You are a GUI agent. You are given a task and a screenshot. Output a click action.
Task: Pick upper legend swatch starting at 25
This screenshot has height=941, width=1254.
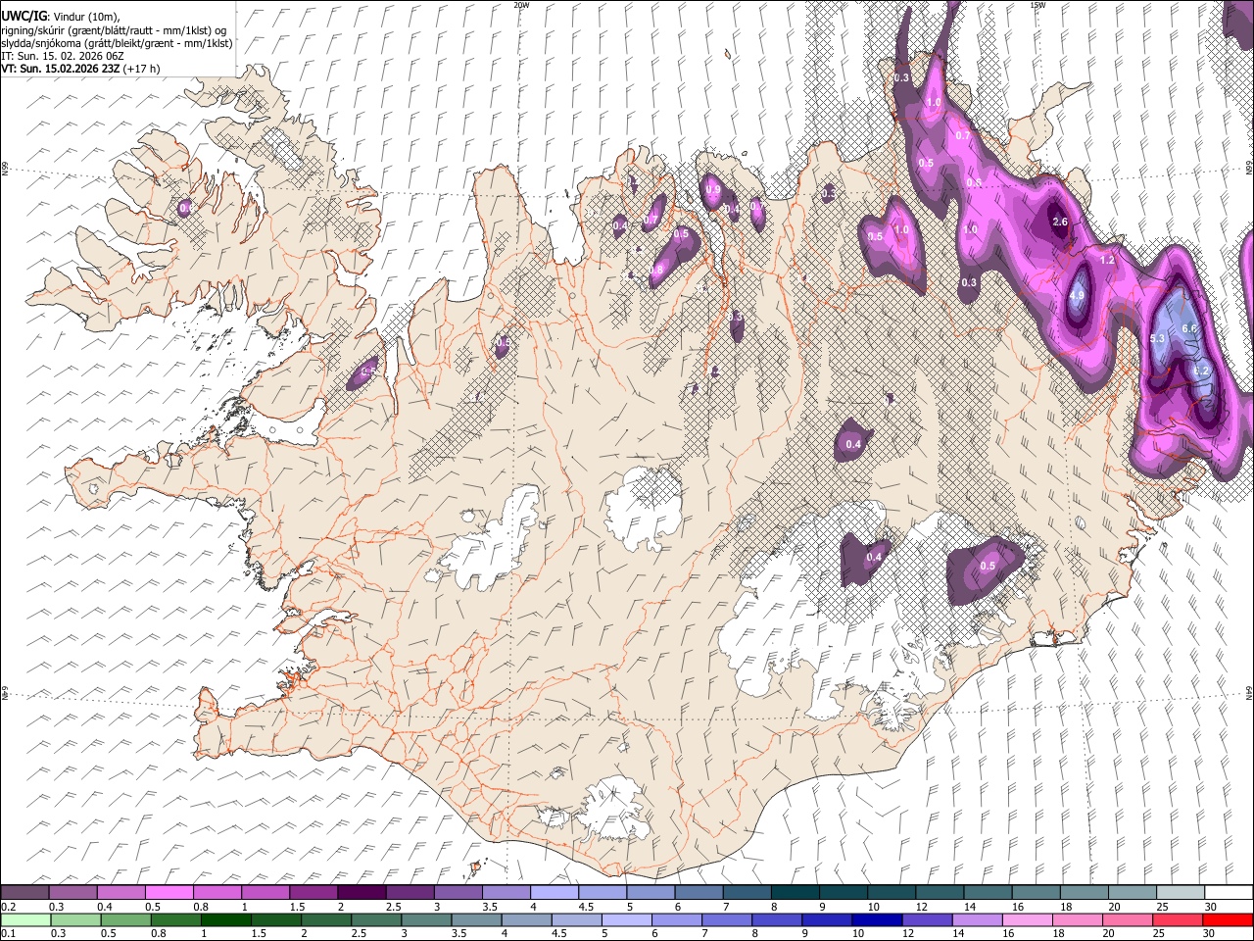pyautogui.click(x=1180, y=892)
